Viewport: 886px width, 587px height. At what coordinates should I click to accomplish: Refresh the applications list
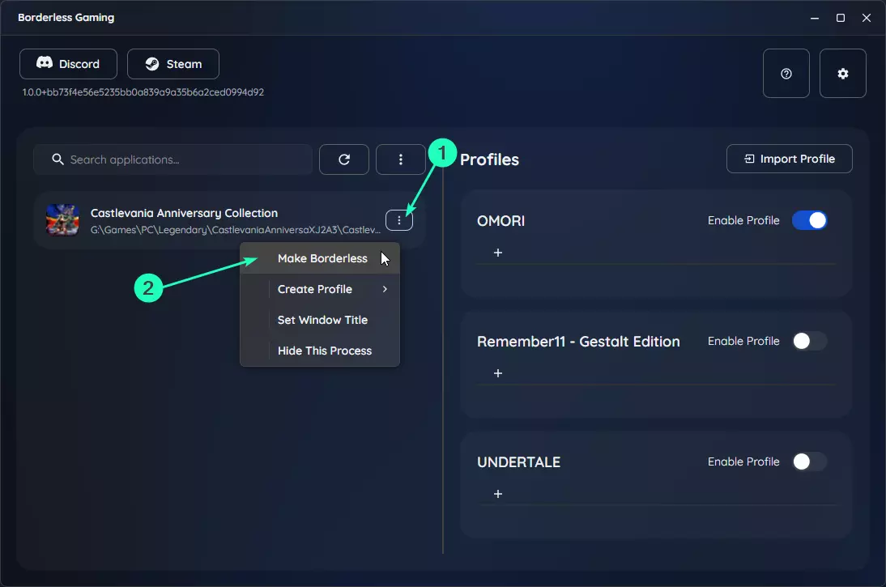pos(344,160)
